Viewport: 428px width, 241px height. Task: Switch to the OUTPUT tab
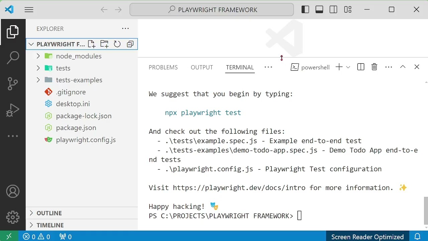point(202,67)
